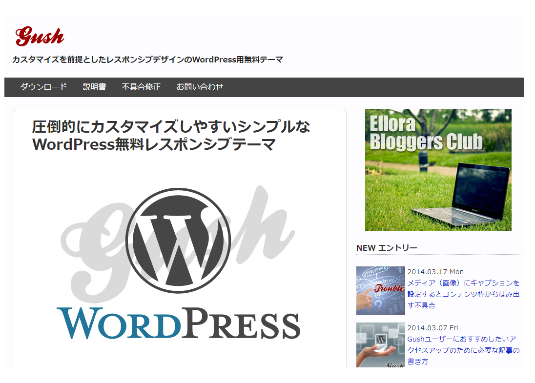
Task: Go to the 不具合修正 page
Action: point(141,87)
